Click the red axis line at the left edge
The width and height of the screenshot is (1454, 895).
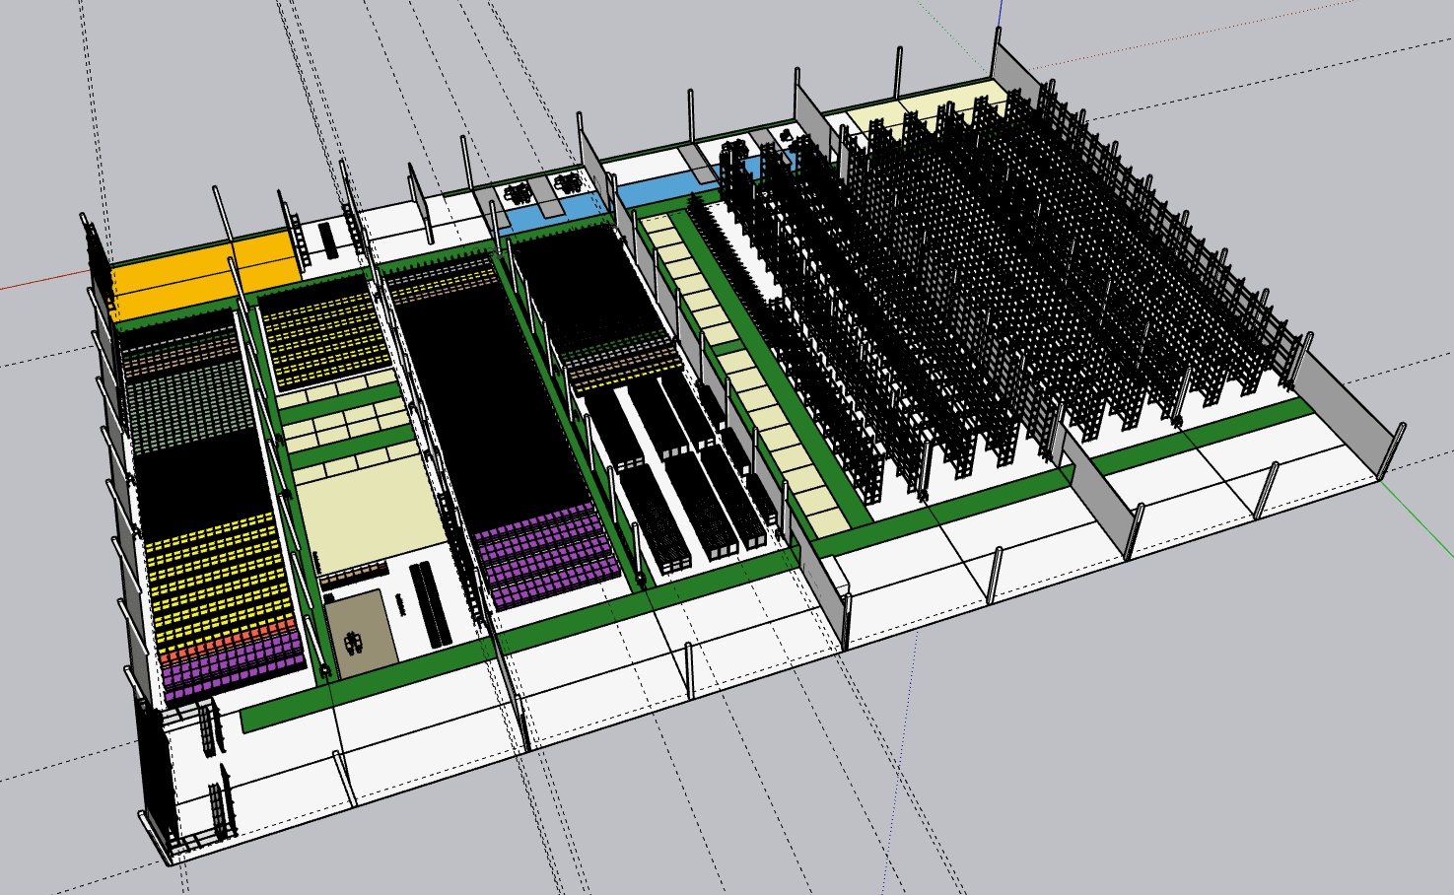(39, 285)
